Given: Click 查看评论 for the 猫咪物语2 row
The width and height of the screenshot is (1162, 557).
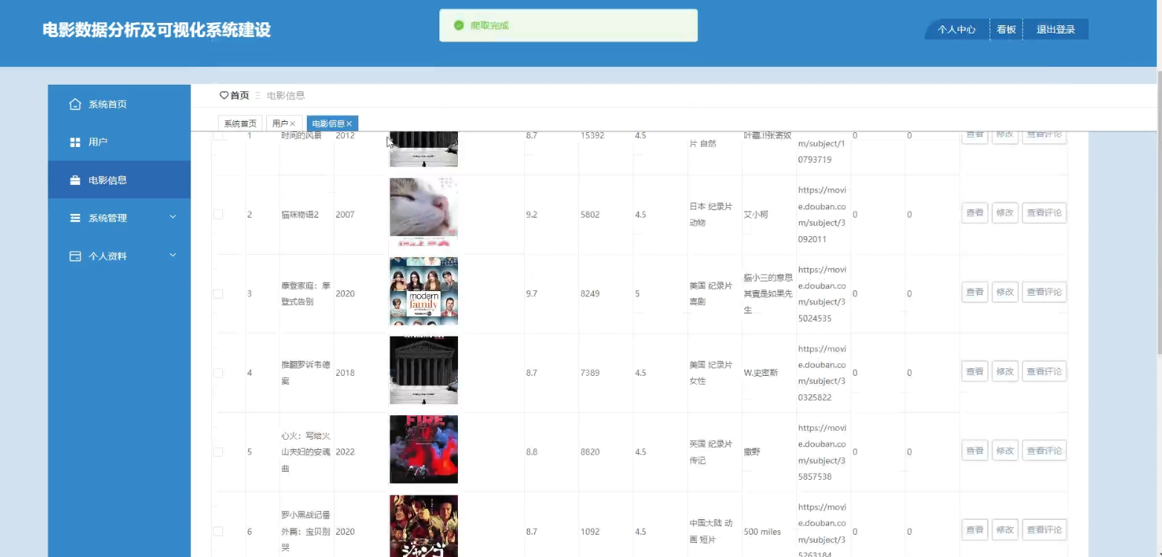Looking at the screenshot, I should [x=1044, y=213].
